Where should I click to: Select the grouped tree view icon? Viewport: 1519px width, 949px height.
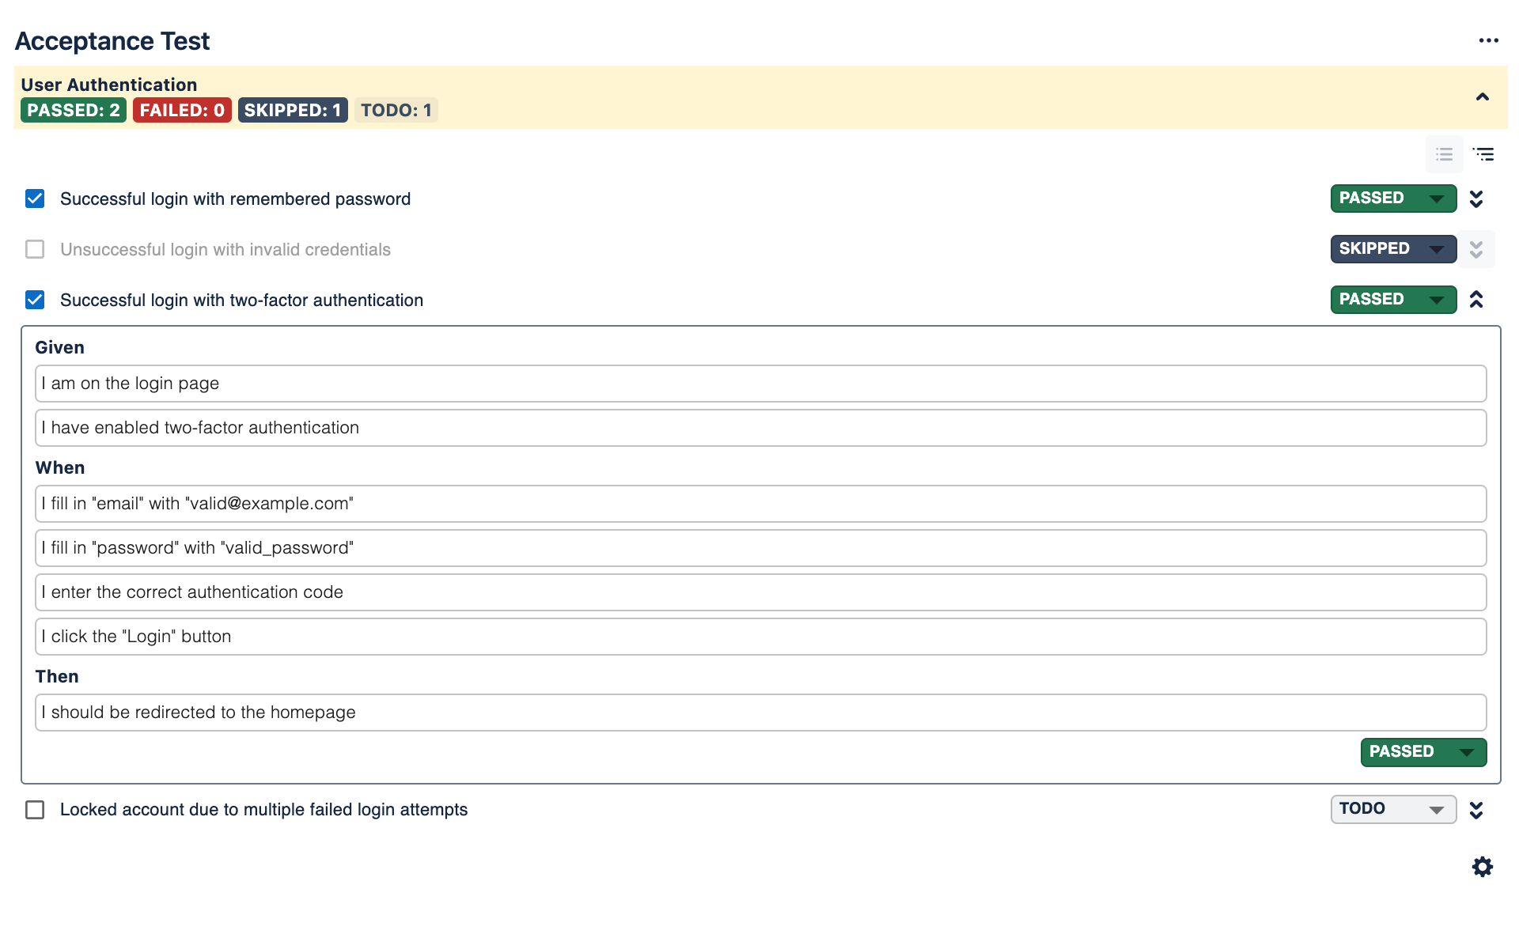(x=1484, y=154)
